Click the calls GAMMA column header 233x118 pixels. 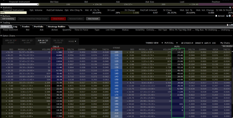tap(82, 49)
